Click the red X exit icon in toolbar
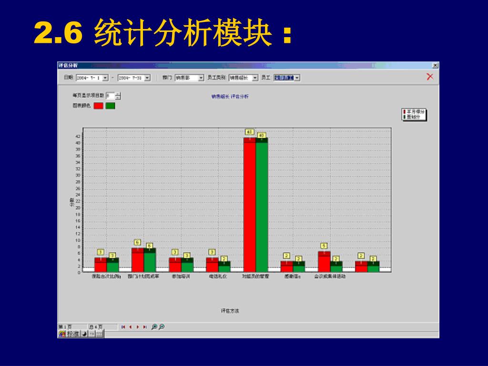Screen dimensions: 488x366 430,77
